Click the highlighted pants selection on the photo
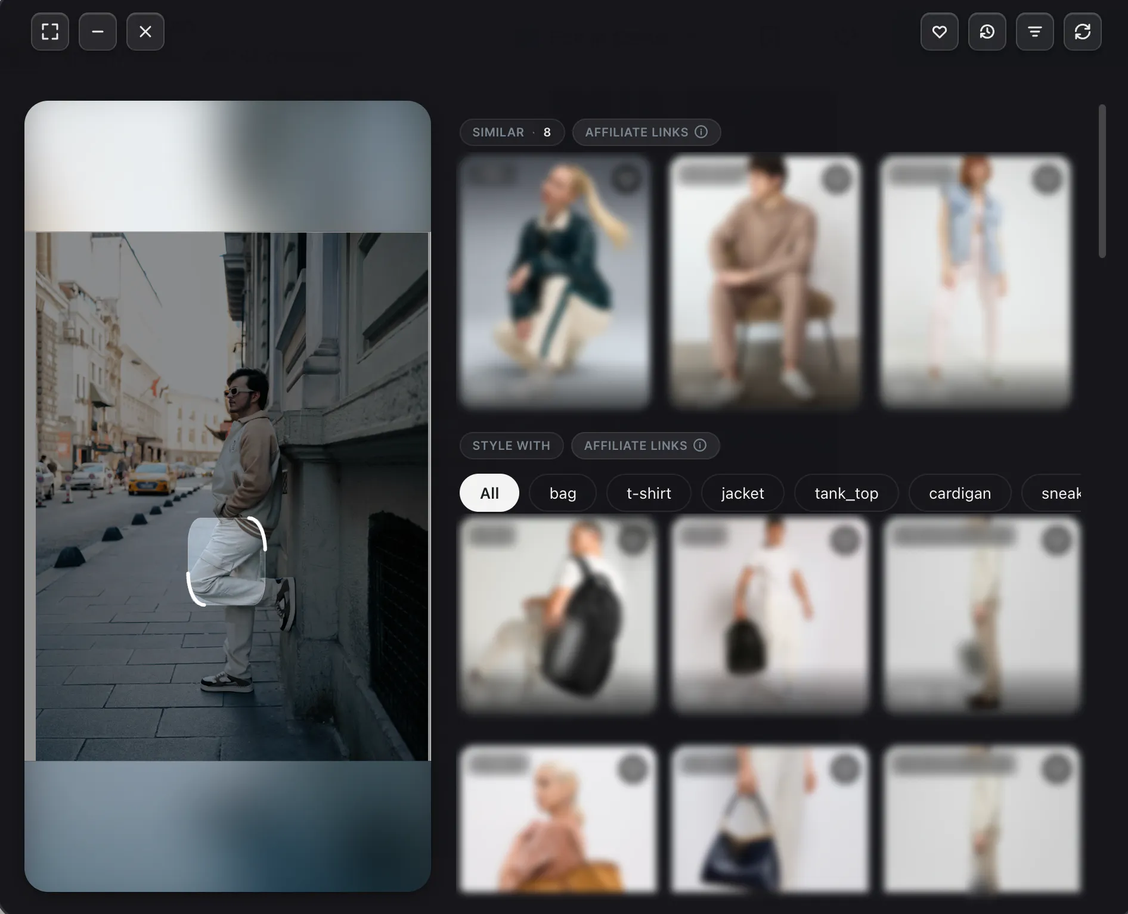1128x914 pixels. click(227, 561)
